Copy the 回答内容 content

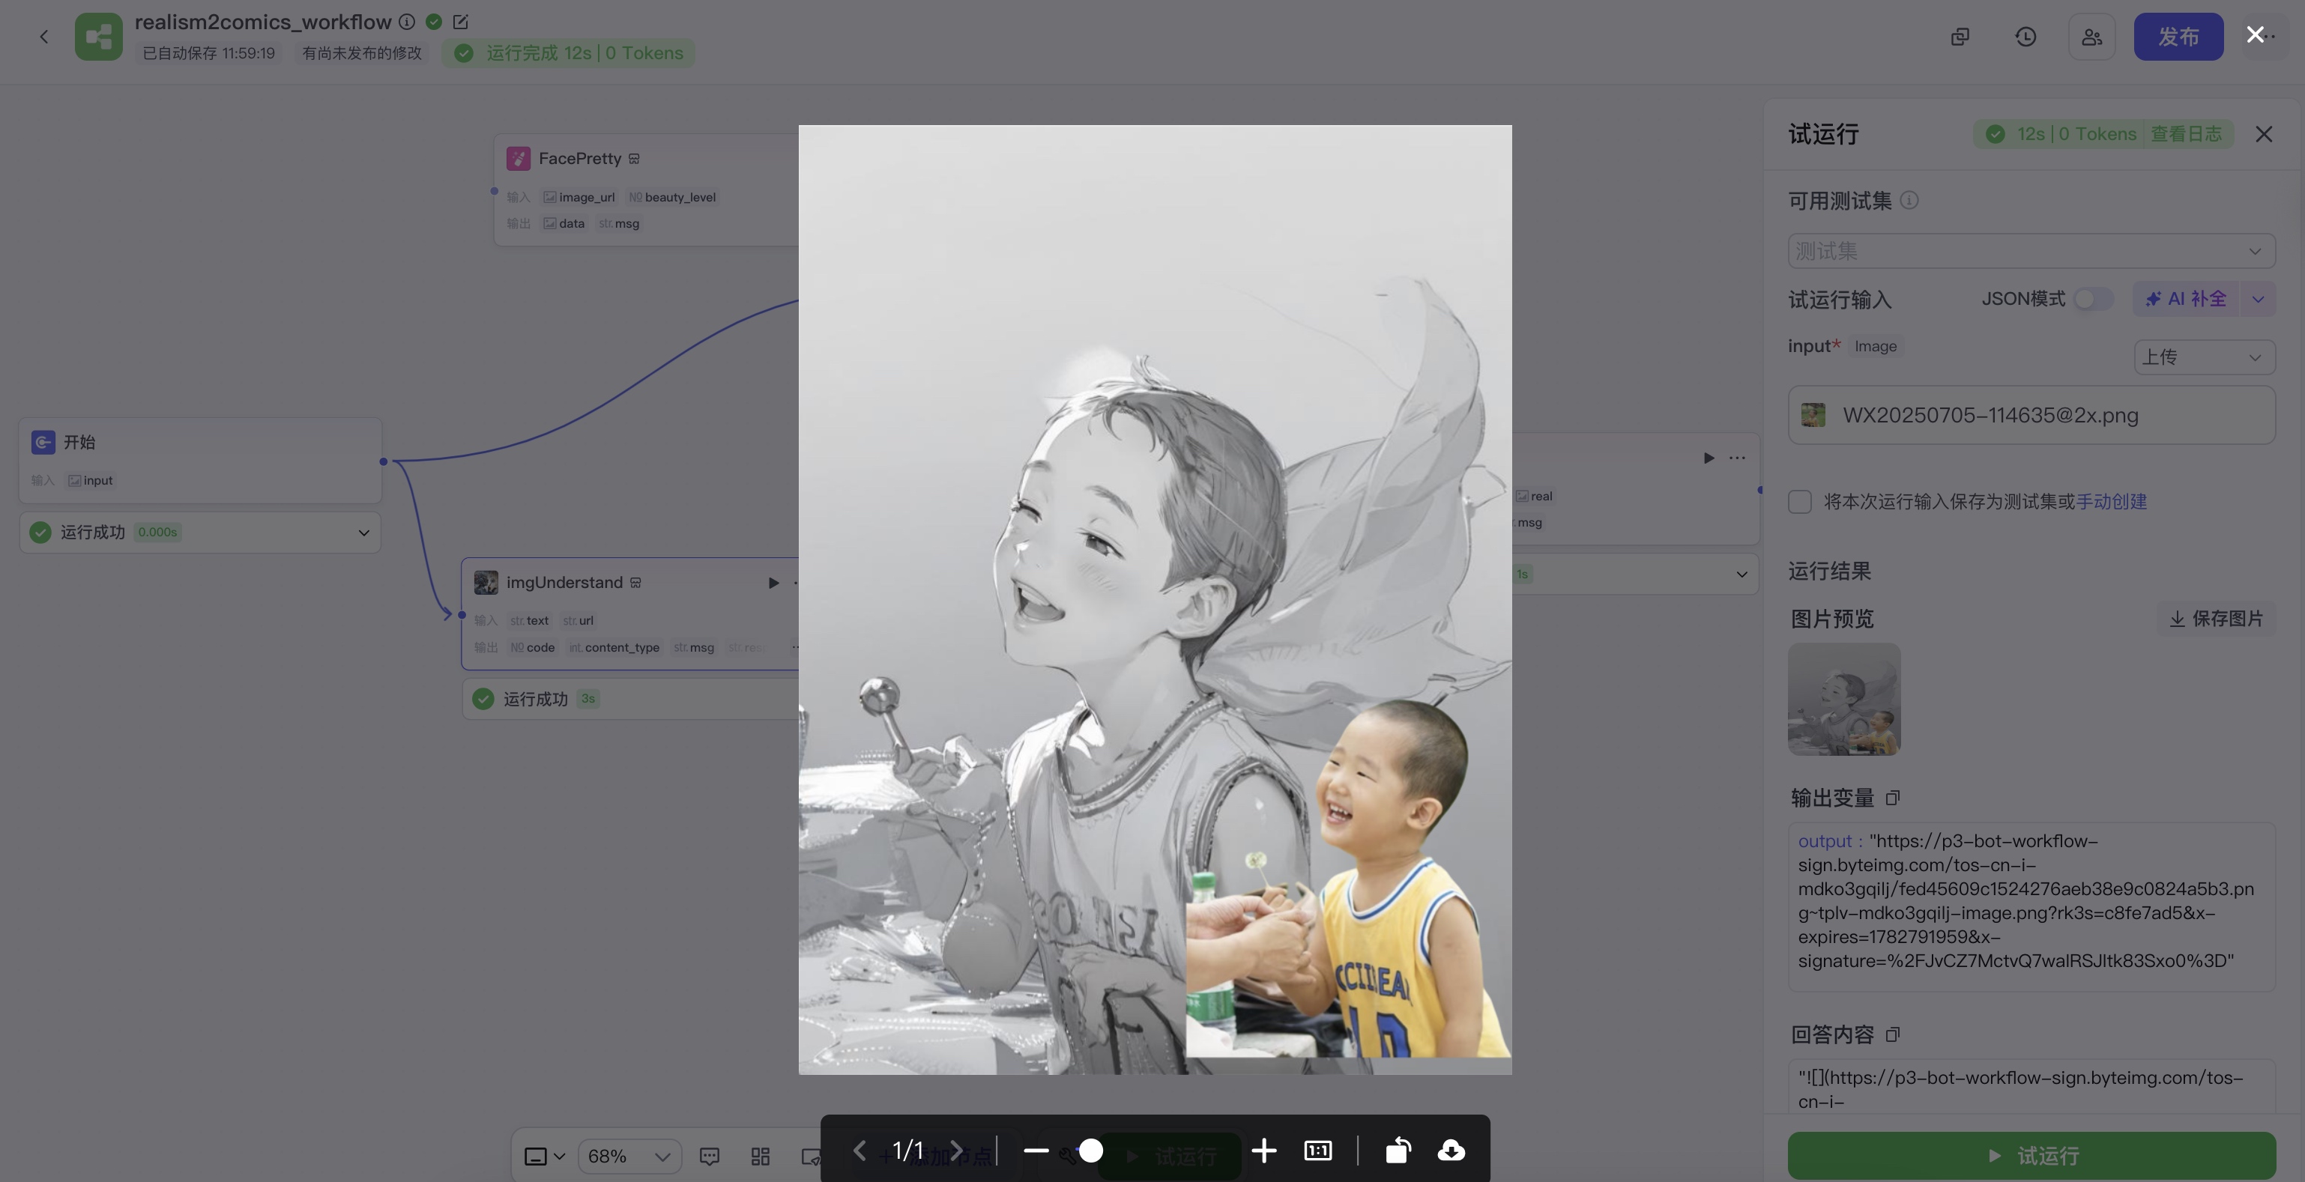click(1893, 1035)
